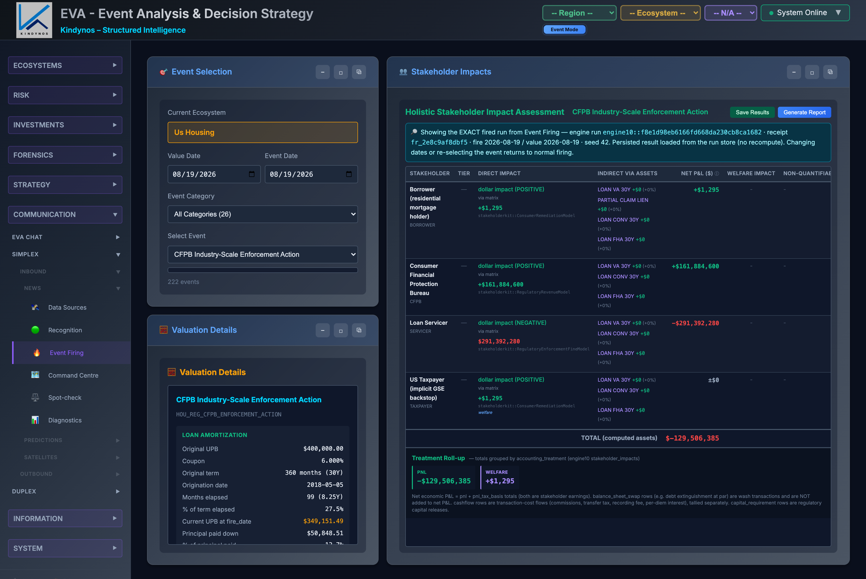Image resolution: width=866 pixels, height=579 pixels.
Task: Expand the FORENSICS sidebar section
Action: (65, 155)
